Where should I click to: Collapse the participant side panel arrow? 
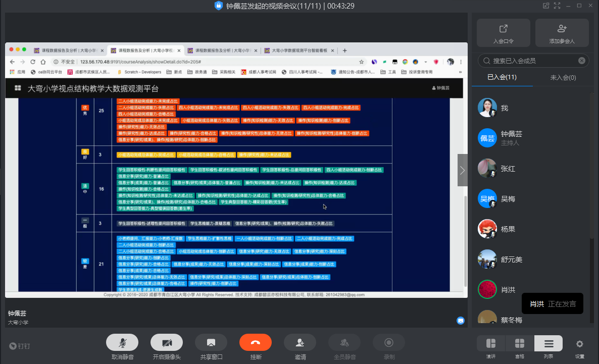pos(462,170)
